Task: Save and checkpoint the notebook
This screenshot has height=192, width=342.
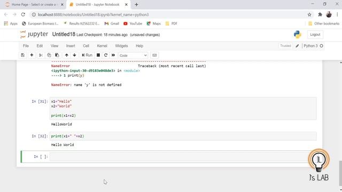Action: click(x=22, y=55)
